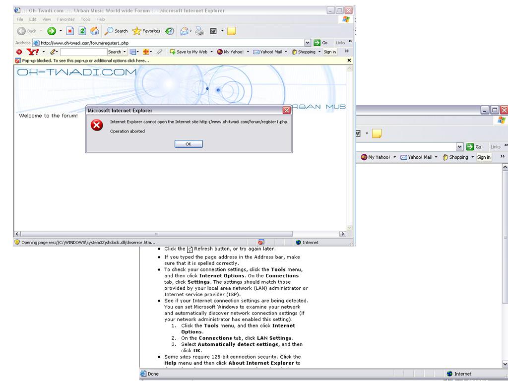The image size is (508, 381).
Task: Click the address bar URL field
Action: coord(172,43)
